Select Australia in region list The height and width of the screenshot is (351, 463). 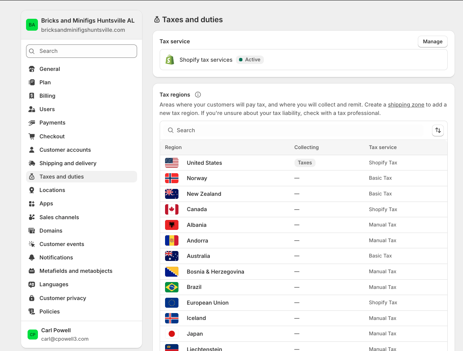pyautogui.click(x=303, y=256)
